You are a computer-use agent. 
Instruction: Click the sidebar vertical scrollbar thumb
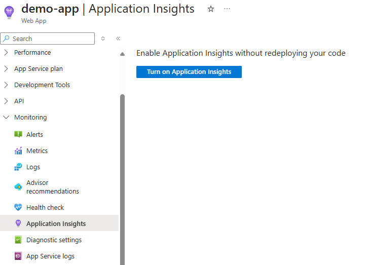pyautogui.click(x=122, y=177)
